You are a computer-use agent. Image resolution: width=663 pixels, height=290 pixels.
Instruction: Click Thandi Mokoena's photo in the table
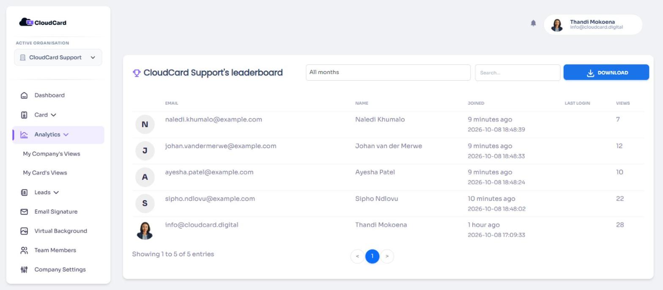click(145, 230)
